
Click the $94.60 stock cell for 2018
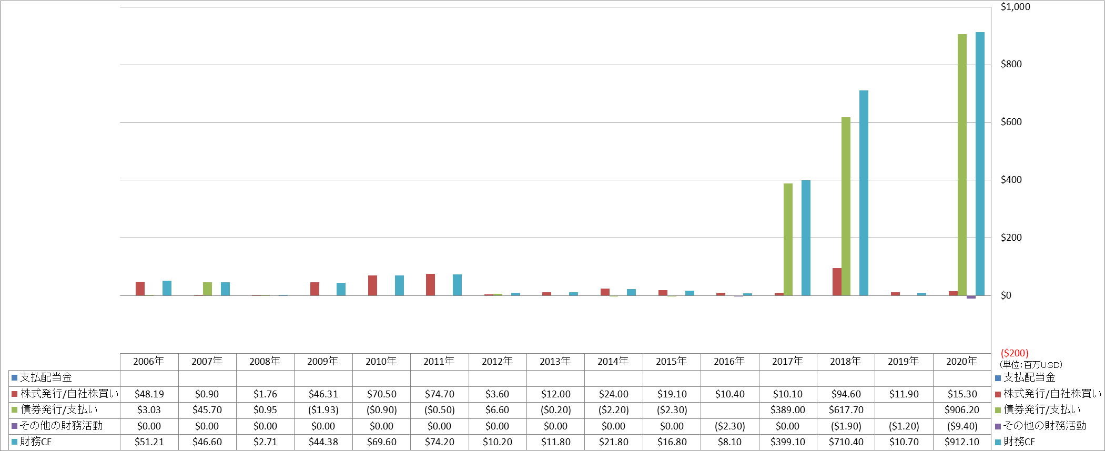(x=846, y=394)
